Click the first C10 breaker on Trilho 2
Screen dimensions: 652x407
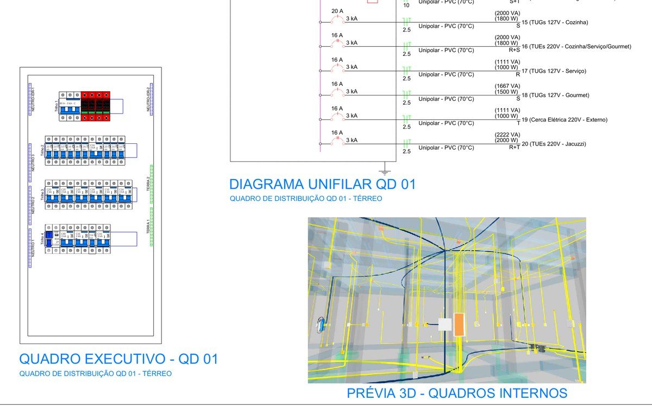(x=49, y=150)
